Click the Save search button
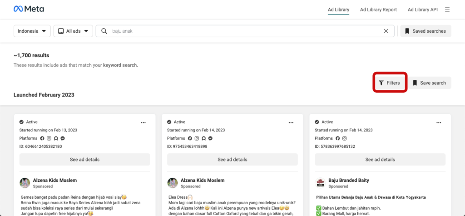 tap(430, 83)
